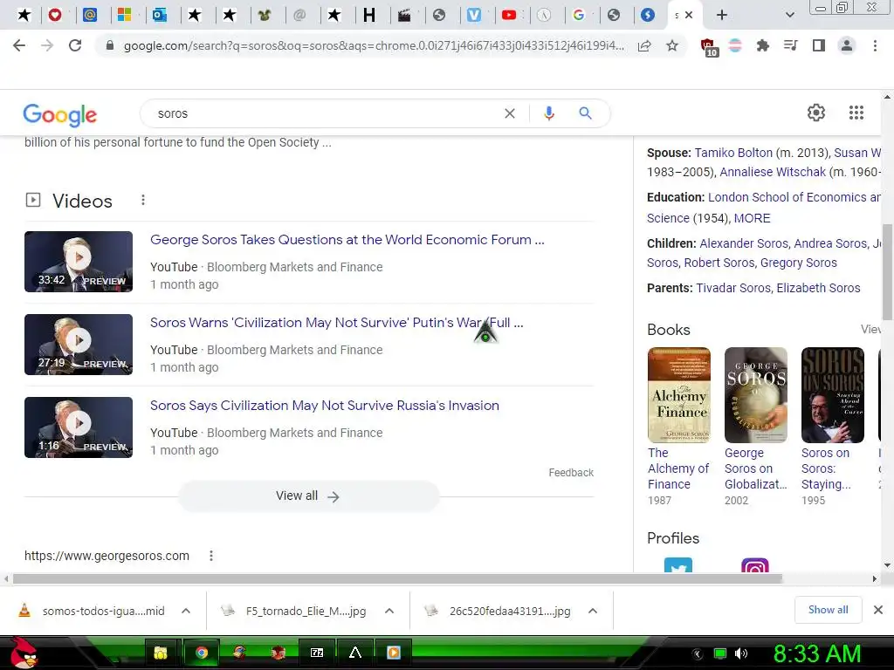Open the Alexander Soros link
This screenshot has width=894, height=670.
[744, 243]
